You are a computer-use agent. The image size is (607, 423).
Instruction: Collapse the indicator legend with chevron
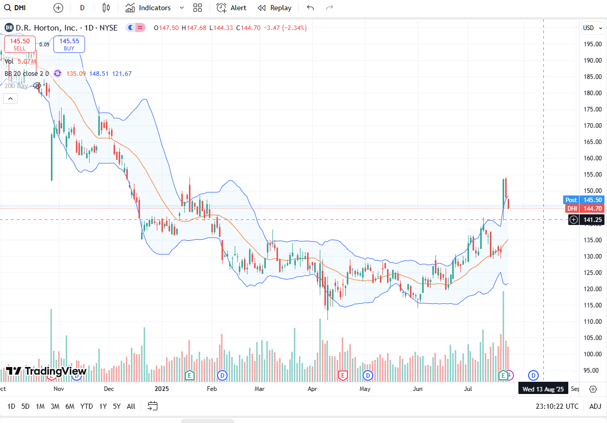pos(11,99)
